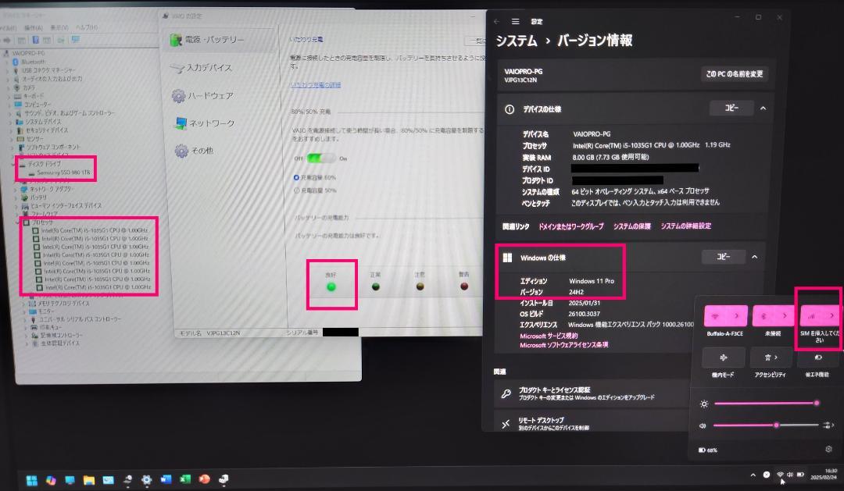Click the 68% battery indicator
The width and height of the screenshot is (844, 491).
[x=708, y=450]
